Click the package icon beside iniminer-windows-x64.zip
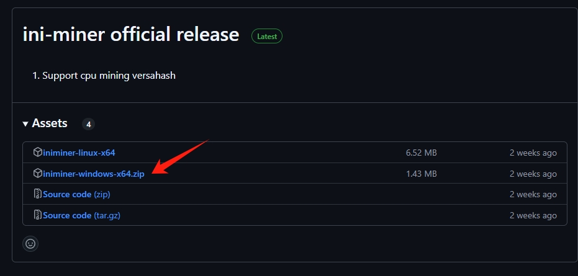 click(38, 173)
